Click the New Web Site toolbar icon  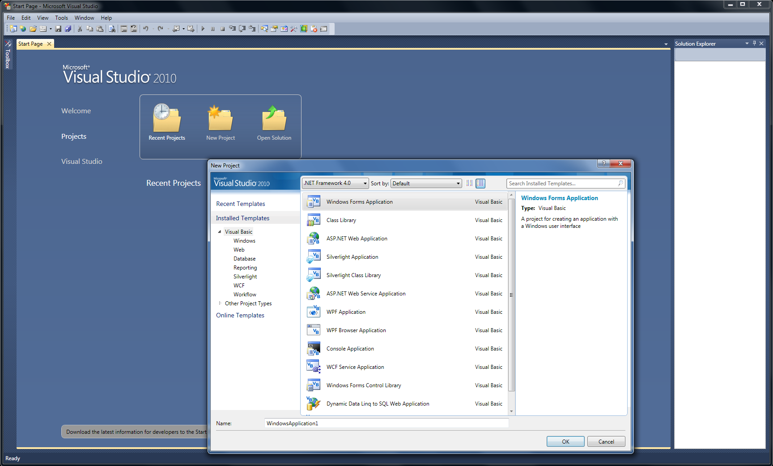23,29
